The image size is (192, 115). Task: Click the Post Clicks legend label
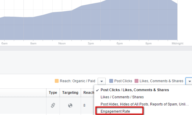click(123, 81)
